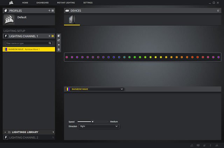Select the Rainbow Wave 1 effect row
The width and height of the screenshot is (224, 148).
point(29,49)
